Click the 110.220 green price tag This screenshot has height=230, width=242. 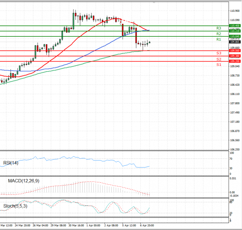[235, 31]
